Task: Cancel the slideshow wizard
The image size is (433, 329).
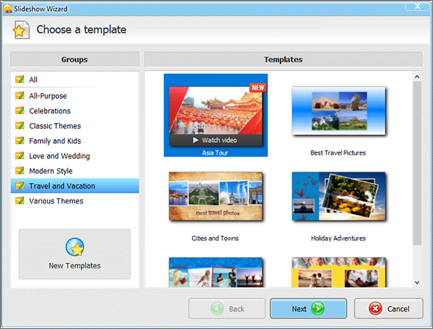Action: (389, 308)
